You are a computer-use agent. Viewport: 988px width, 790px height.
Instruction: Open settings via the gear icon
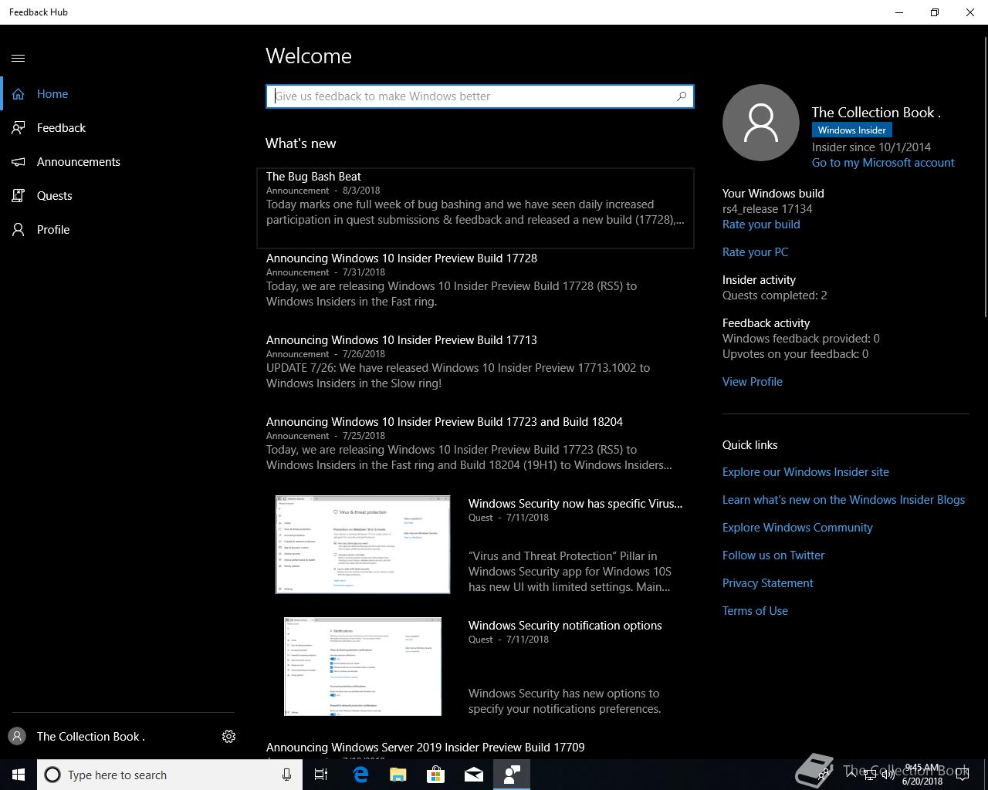click(x=228, y=737)
